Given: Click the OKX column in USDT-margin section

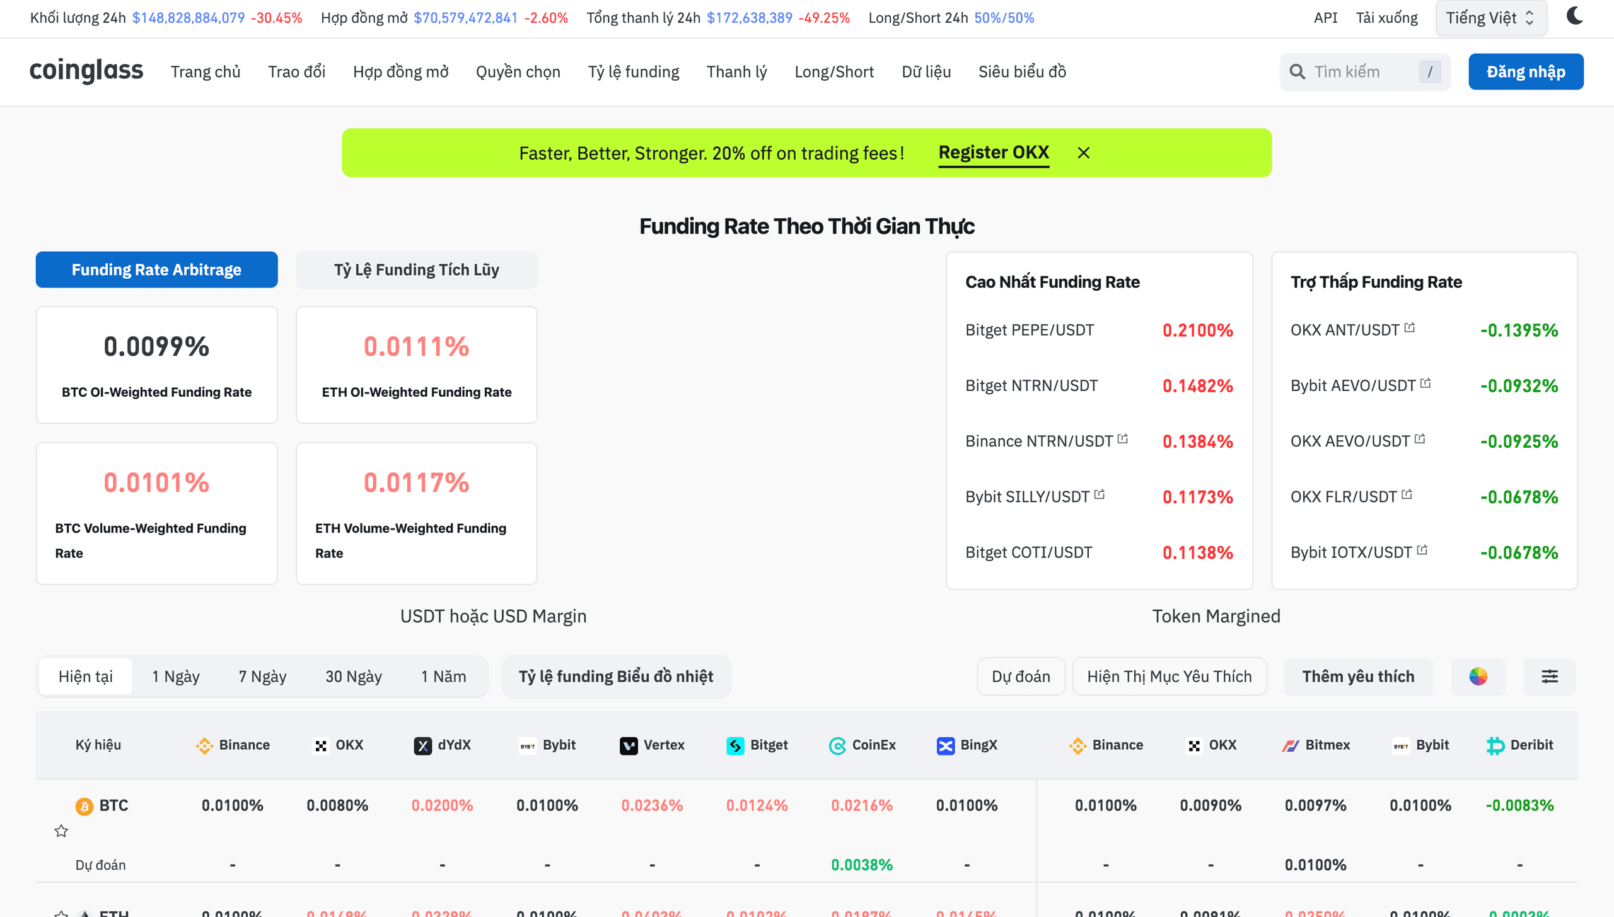Looking at the screenshot, I should pos(338,745).
